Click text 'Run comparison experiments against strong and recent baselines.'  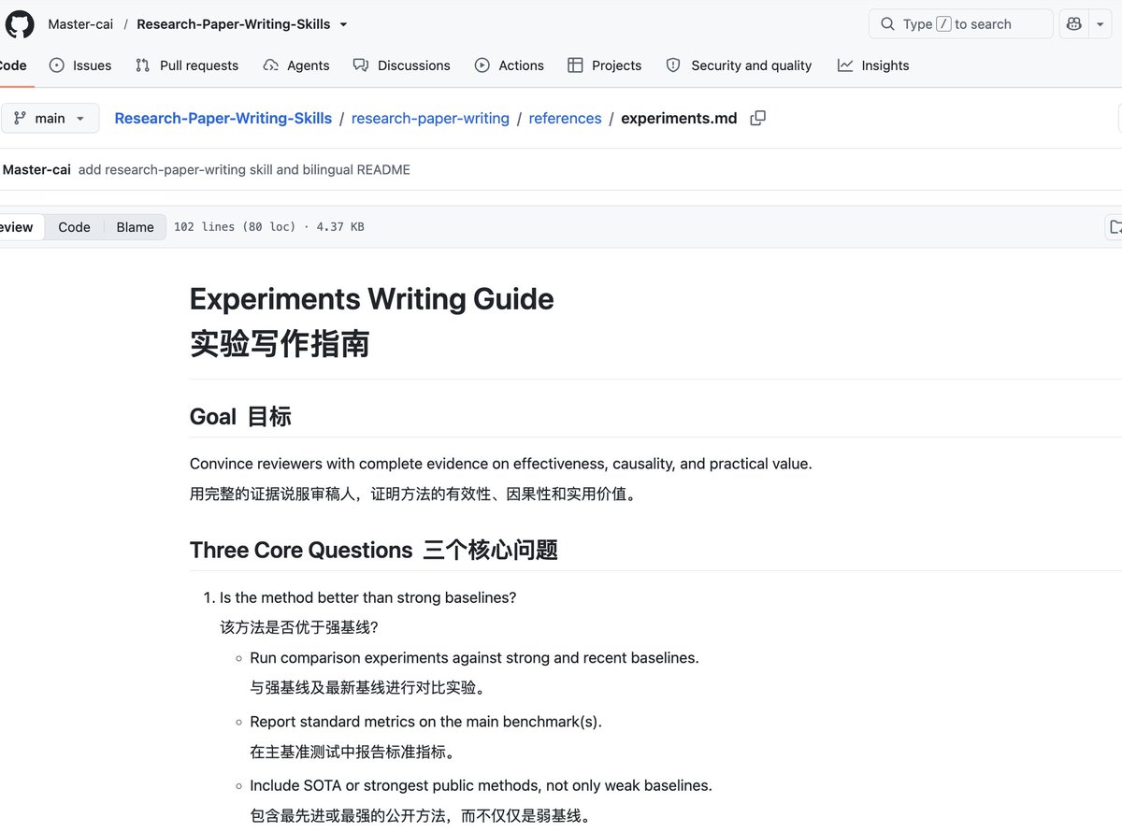(474, 657)
